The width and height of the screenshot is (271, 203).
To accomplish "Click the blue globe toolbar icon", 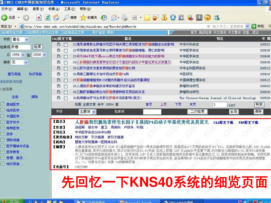I will [x=173, y=17].
